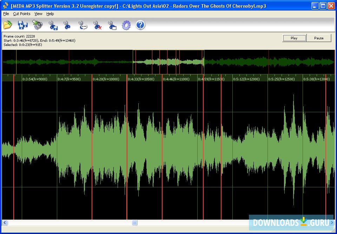Click the 0:4:33(fr=10500) timeline ruler label

[x=141, y=79]
